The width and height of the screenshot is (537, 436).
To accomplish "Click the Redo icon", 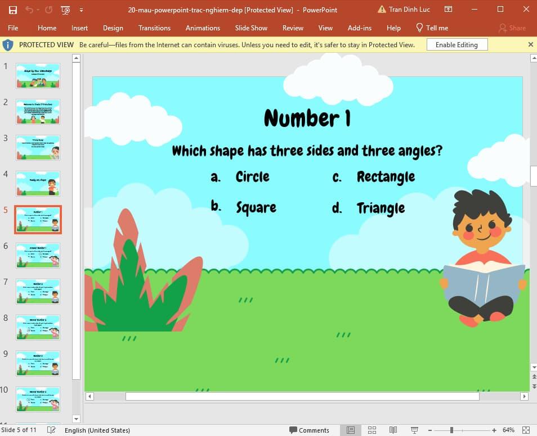I will pyautogui.click(x=48, y=10).
